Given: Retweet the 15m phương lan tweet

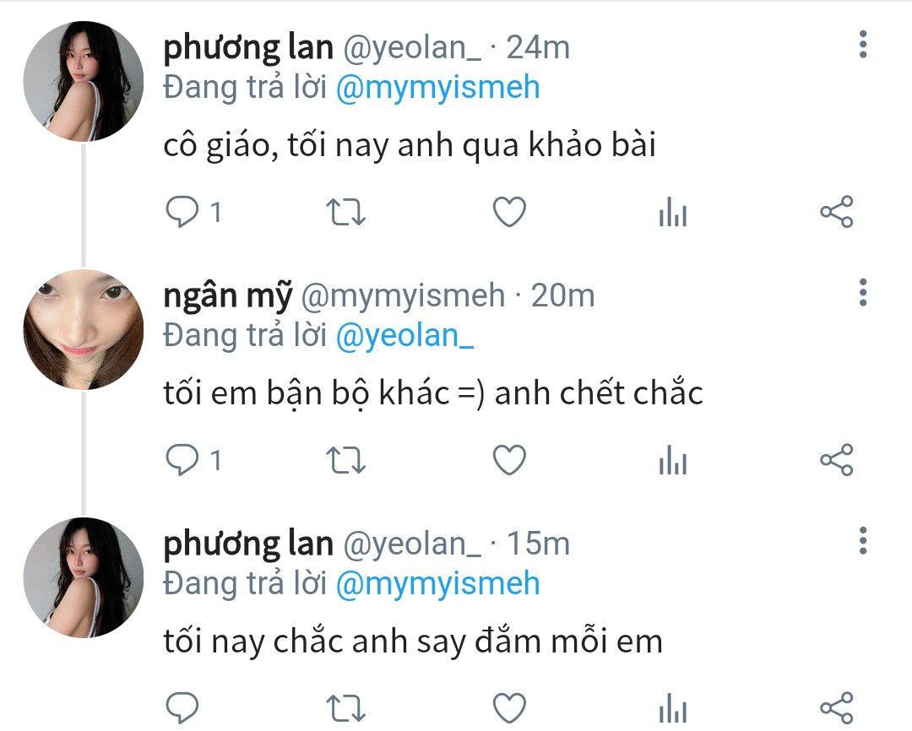Looking at the screenshot, I should pos(345,709).
